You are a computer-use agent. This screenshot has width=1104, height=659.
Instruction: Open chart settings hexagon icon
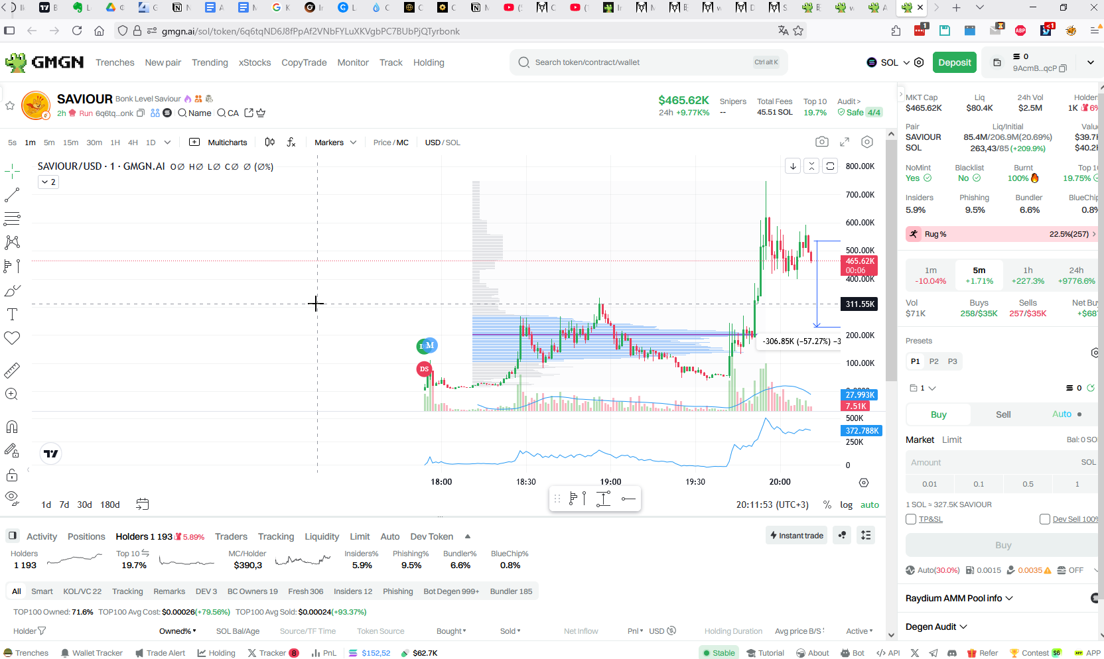tap(867, 142)
